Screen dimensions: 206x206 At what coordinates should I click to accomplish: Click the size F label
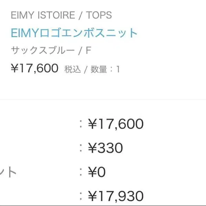click(x=89, y=51)
